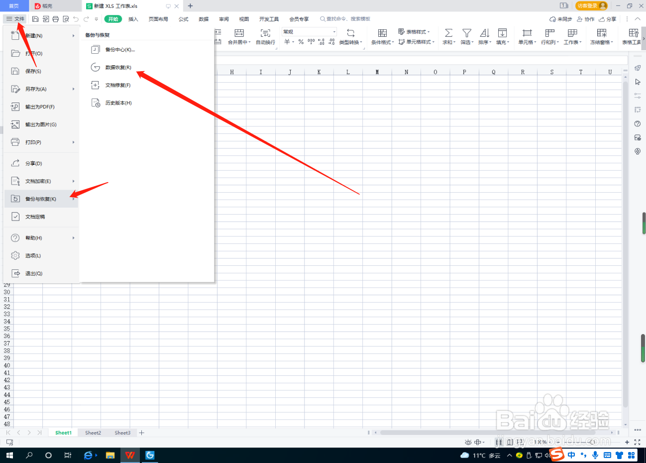This screenshot has height=463, width=646.
Task: Click guest login (访客登录) button
Action: (591, 6)
